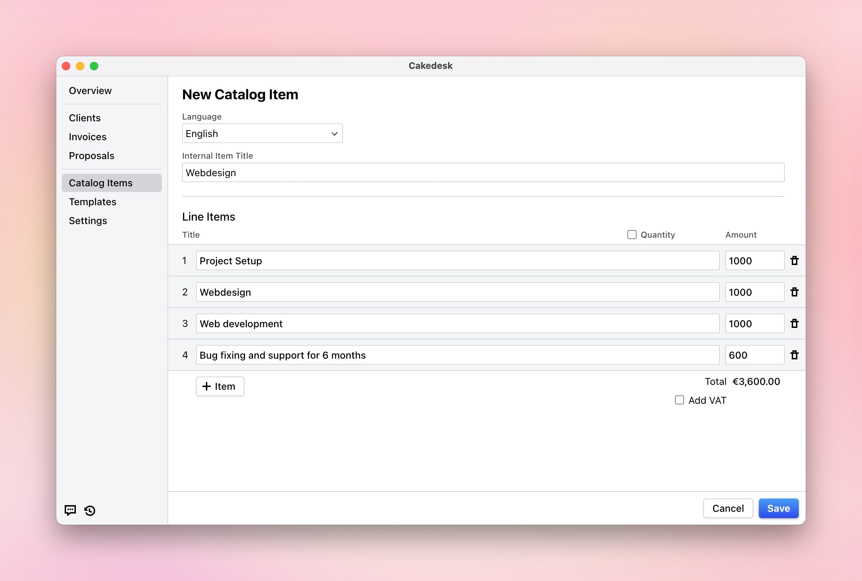Screen dimensions: 862x581
Task: Go to the Invoices section
Action: pos(87,137)
